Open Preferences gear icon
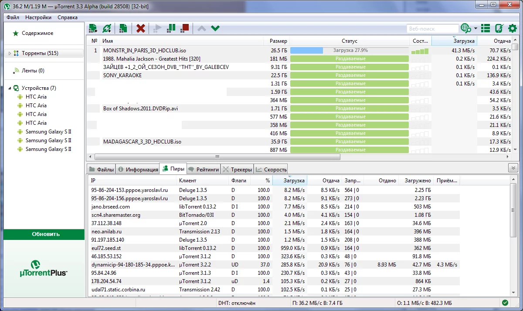This screenshot has height=311, width=523. tap(513, 28)
